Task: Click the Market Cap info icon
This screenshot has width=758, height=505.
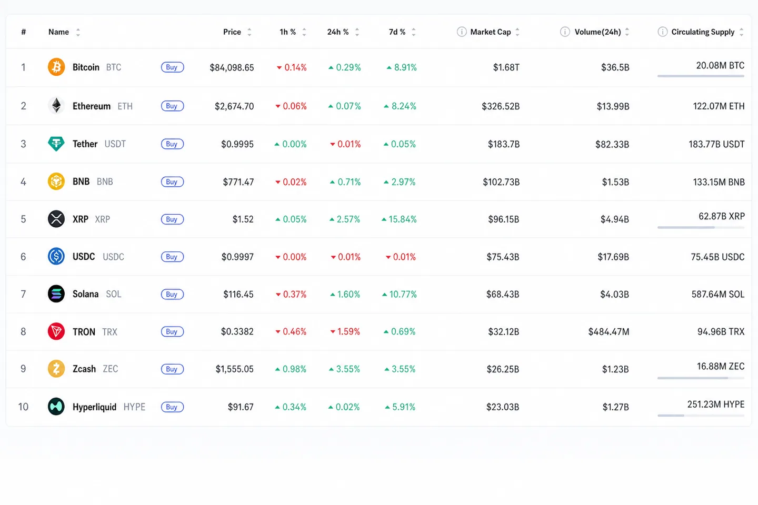Action: pyautogui.click(x=462, y=32)
